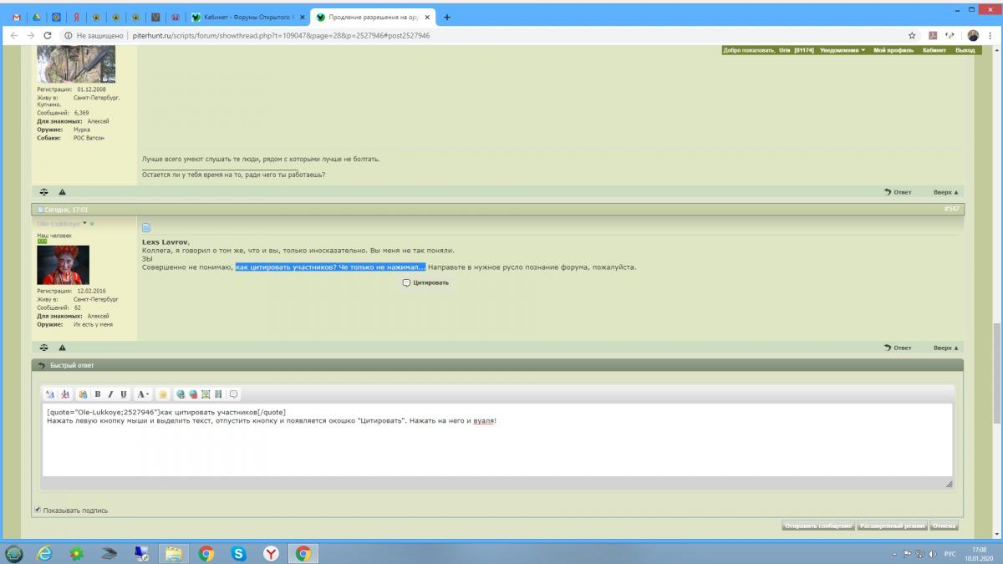This screenshot has height=564, width=1003.
Task: Expand the "Уведомления" dropdown menu
Action: coord(843,50)
